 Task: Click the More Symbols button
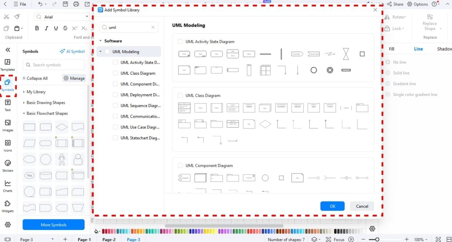(x=53, y=225)
